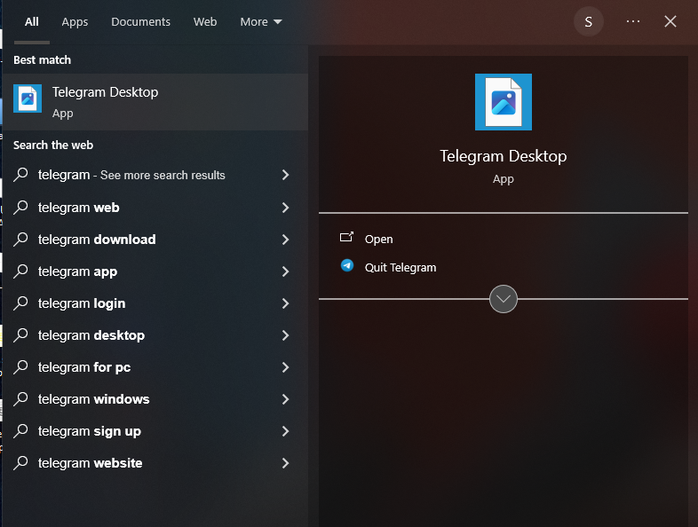
Task: Expand arrow for telegram sign up suggestion
Action: 285,431
